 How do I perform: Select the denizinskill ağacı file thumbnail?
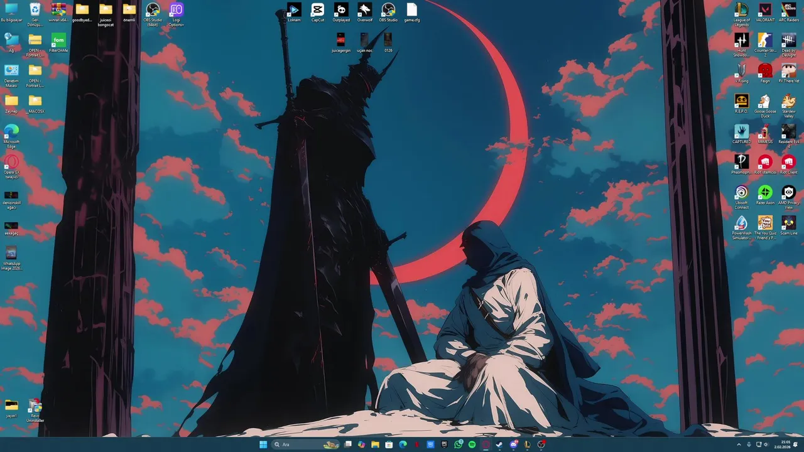[11, 199]
